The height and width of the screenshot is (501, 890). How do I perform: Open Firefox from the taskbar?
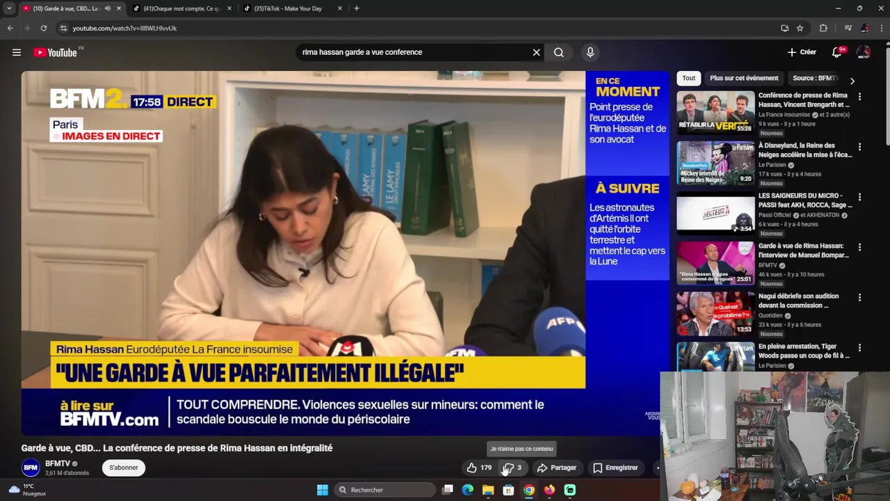pyautogui.click(x=549, y=490)
